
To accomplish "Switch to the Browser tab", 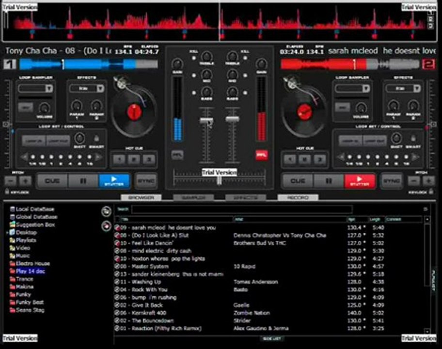I will 141,198.
